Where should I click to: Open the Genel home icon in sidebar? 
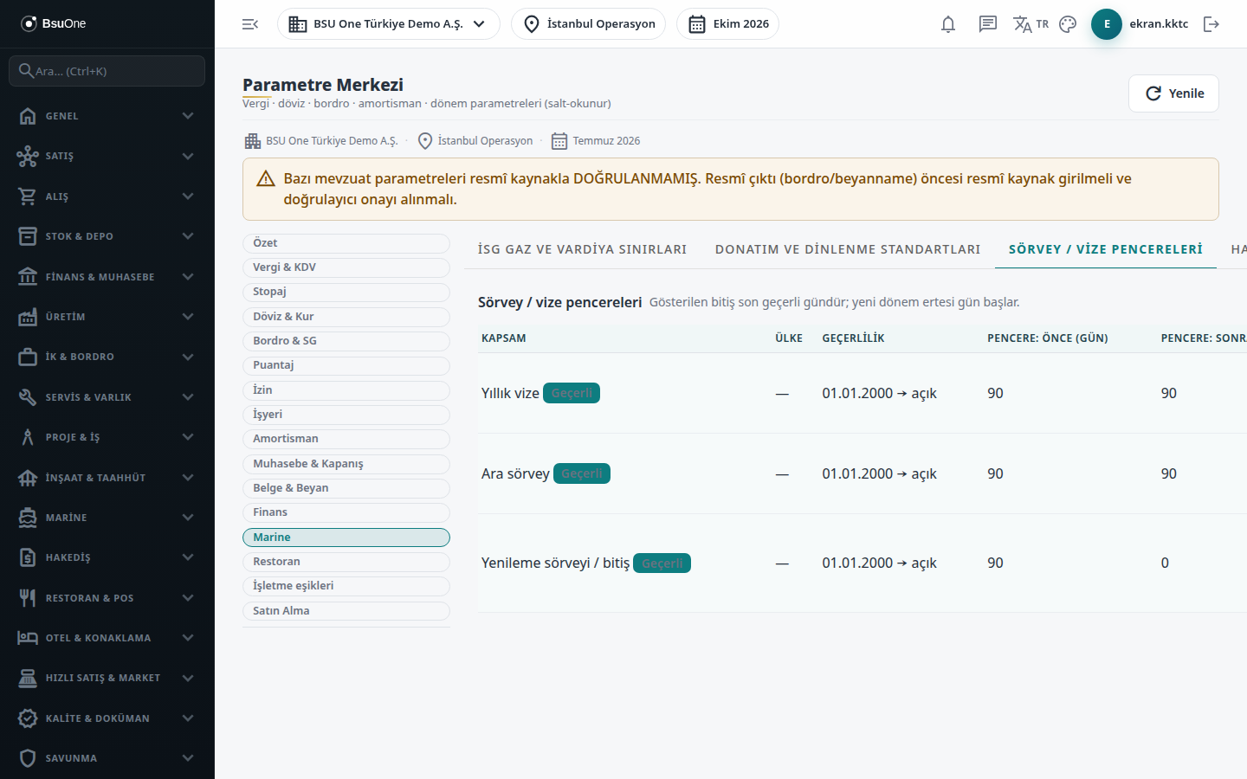28,116
